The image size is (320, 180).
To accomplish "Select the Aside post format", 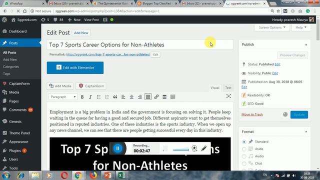I will pos(244,149).
